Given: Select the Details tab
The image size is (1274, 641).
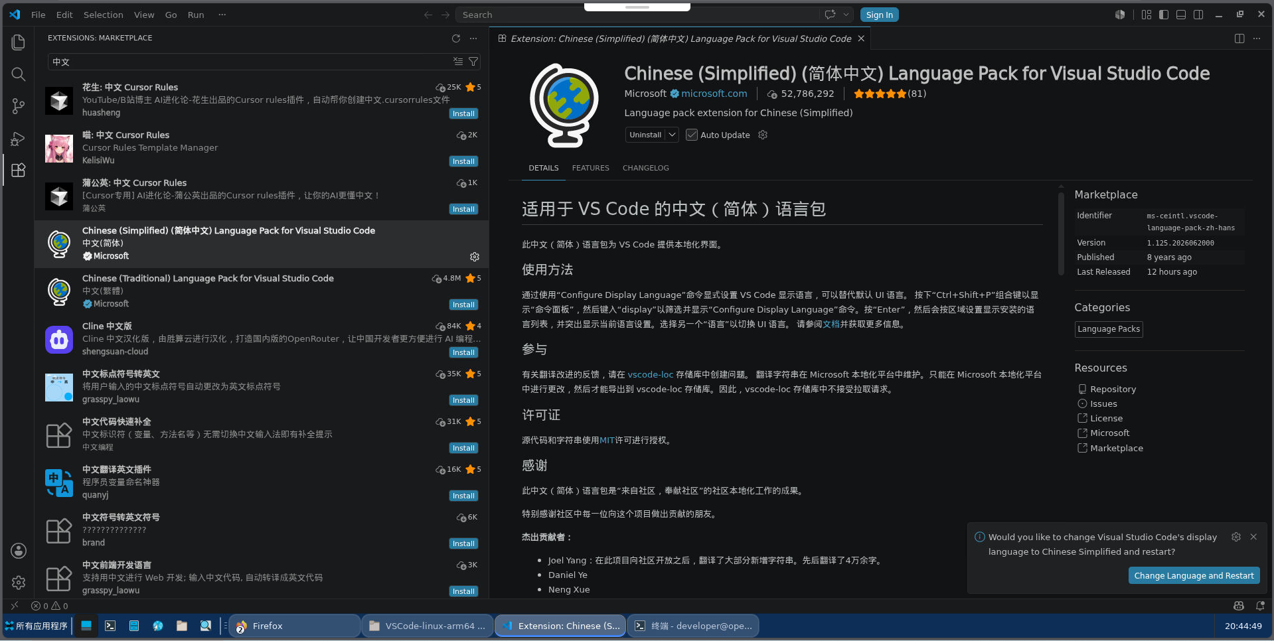Looking at the screenshot, I should click(x=544, y=168).
